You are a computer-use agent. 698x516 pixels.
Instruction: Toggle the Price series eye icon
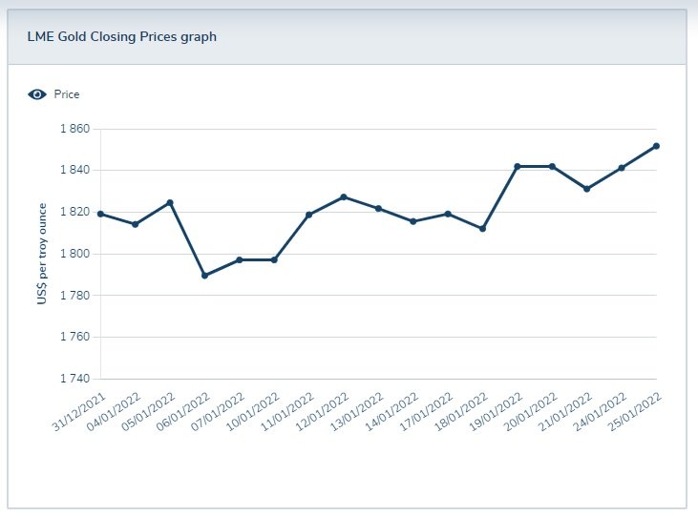tap(37, 94)
